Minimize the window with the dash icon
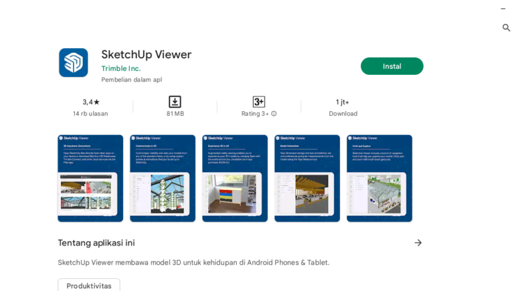The width and height of the screenshot is (514, 291). click(503, 9)
